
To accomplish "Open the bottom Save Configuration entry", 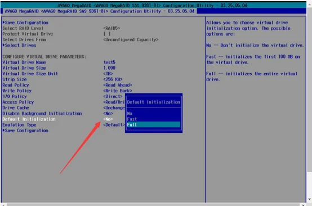I will pyautogui.click(x=25, y=131).
